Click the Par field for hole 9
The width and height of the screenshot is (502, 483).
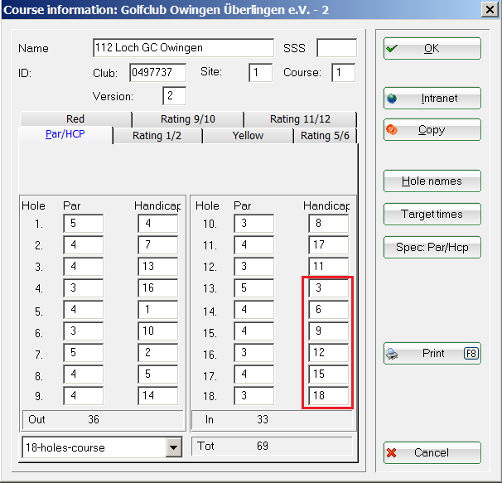[x=84, y=395]
